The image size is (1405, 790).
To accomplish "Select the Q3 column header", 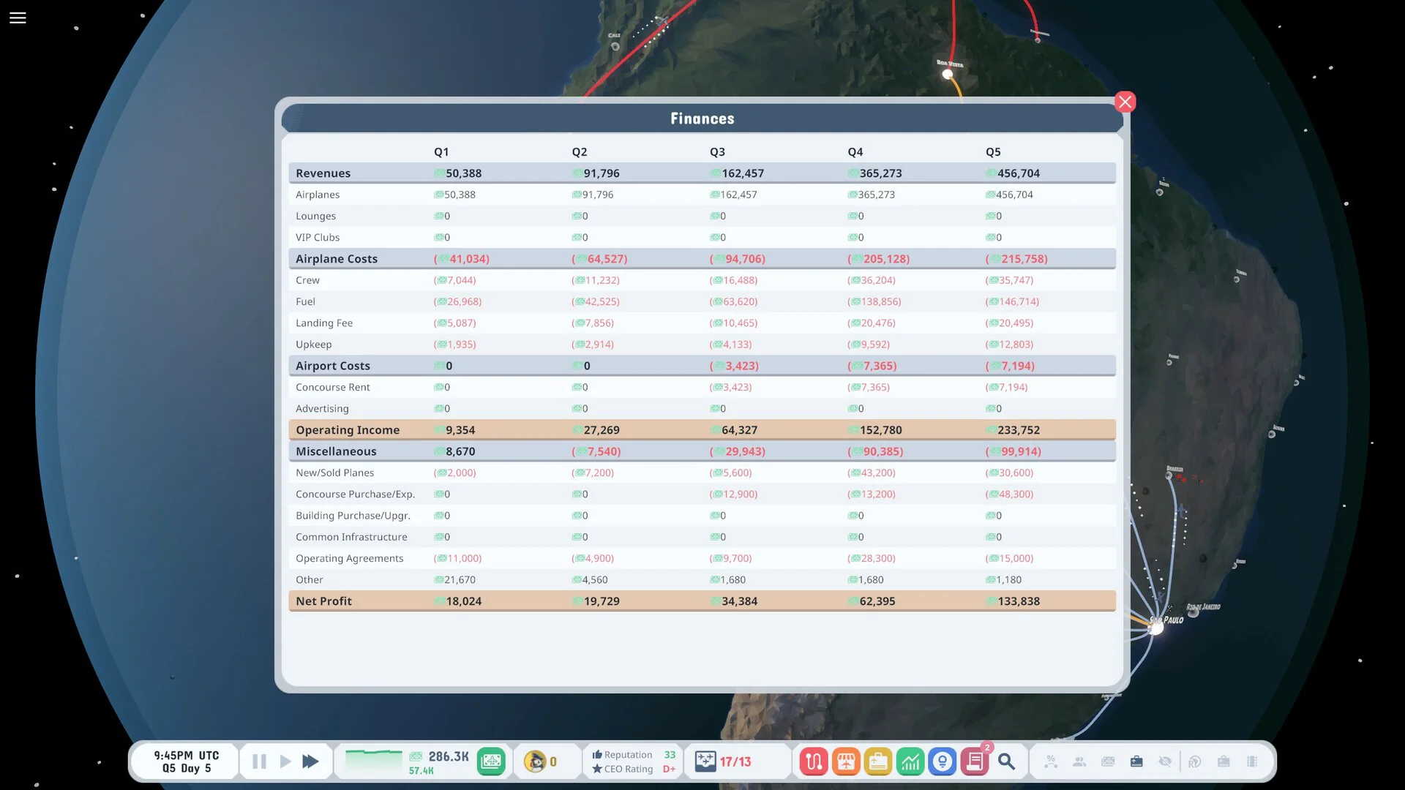I will tap(717, 151).
